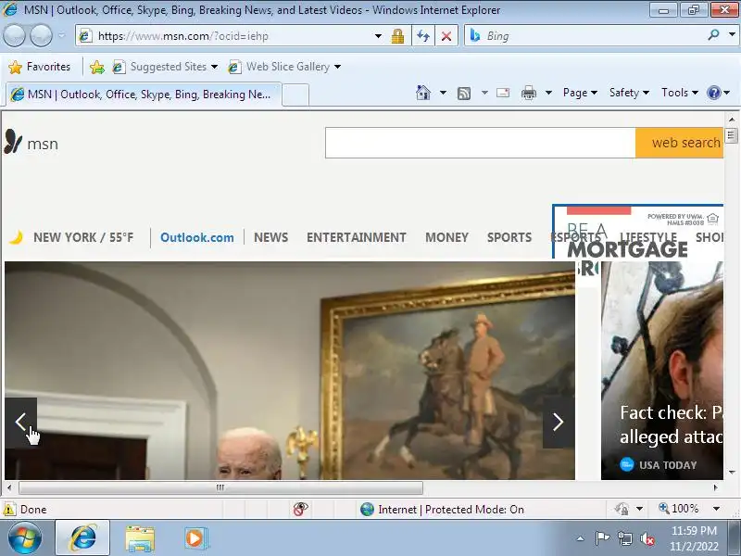Open the zoom level 100% button
741x556 pixels.
[x=679, y=509]
